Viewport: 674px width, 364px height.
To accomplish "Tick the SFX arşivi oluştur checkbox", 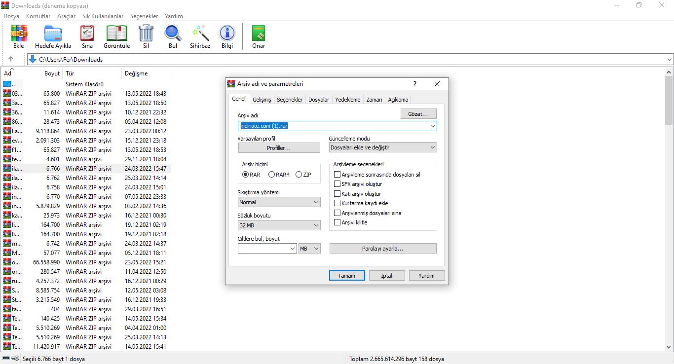I will [x=337, y=184].
